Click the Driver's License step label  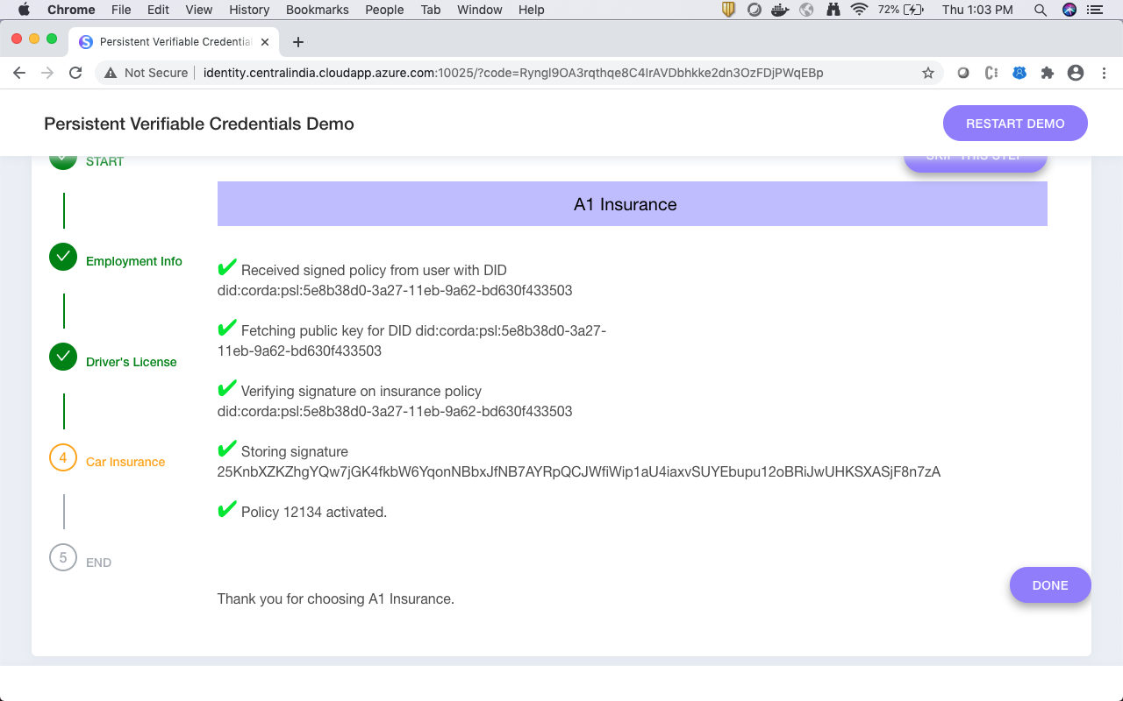[132, 362]
